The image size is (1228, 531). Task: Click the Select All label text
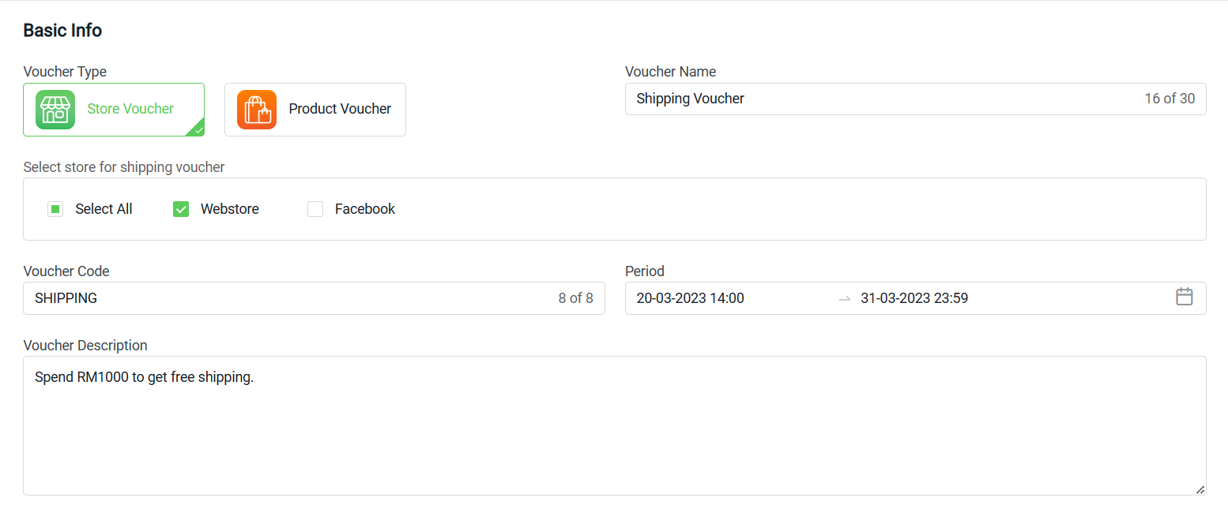[104, 209]
